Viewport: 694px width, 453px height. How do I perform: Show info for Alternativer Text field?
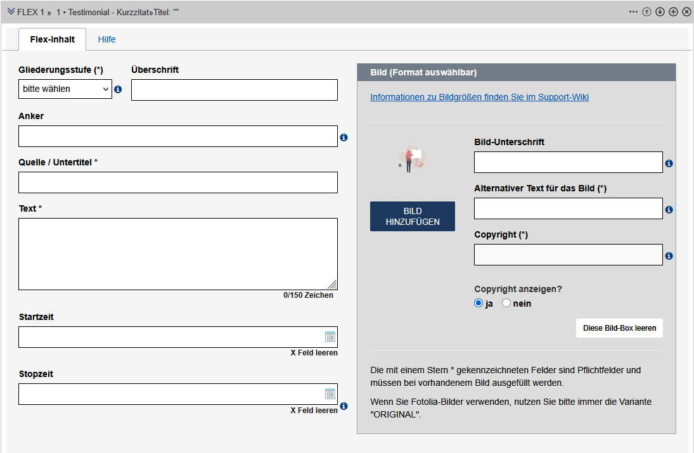pyautogui.click(x=669, y=210)
